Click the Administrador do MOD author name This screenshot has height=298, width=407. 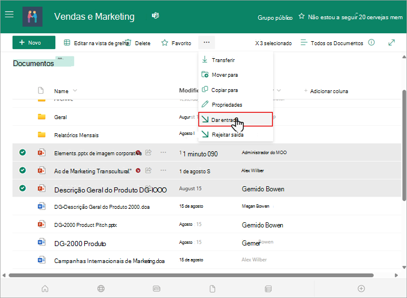click(x=264, y=152)
